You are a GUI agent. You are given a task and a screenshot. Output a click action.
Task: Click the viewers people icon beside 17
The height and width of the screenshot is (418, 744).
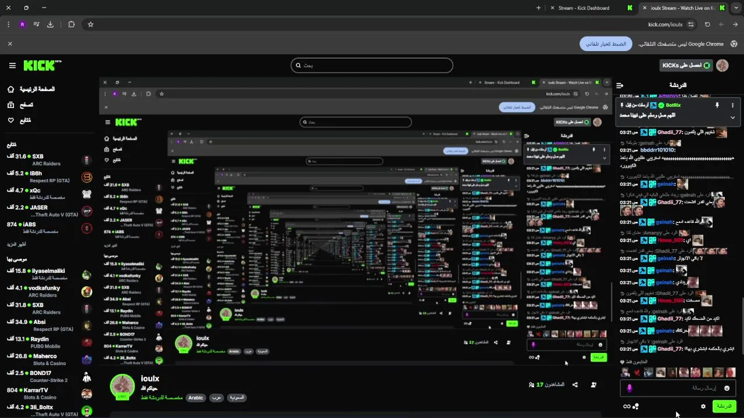tap(531, 385)
